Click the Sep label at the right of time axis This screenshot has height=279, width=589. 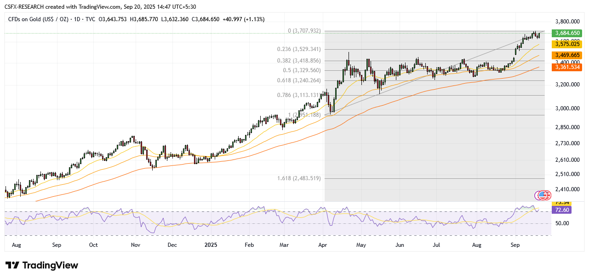[515, 245]
